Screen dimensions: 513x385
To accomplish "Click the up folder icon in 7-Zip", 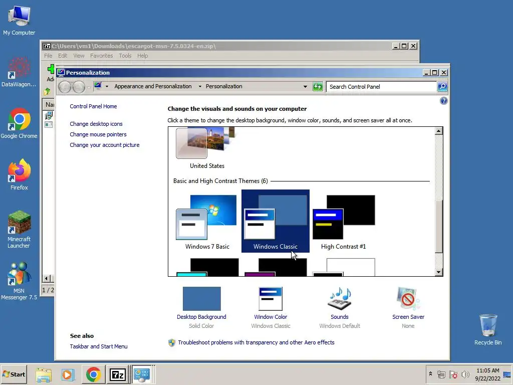I will click(x=47, y=92).
